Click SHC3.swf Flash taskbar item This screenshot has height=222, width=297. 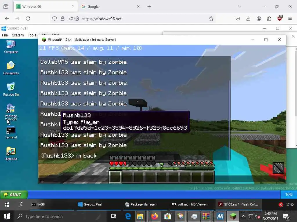[239, 204]
